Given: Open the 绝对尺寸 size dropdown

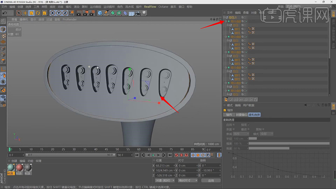Looking at the screenshot, I should click(187, 181).
